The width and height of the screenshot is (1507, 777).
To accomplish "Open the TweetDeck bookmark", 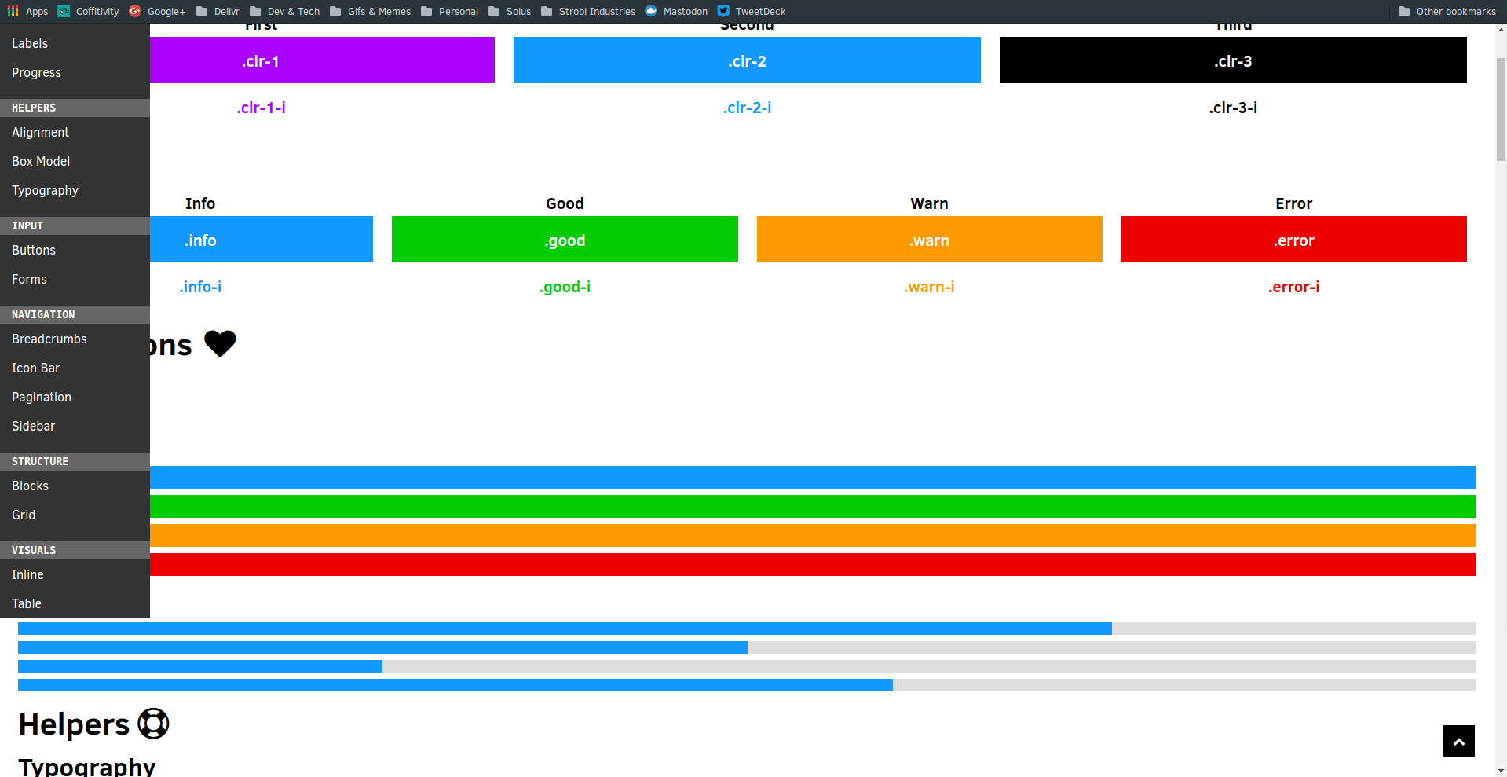I will click(752, 11).
